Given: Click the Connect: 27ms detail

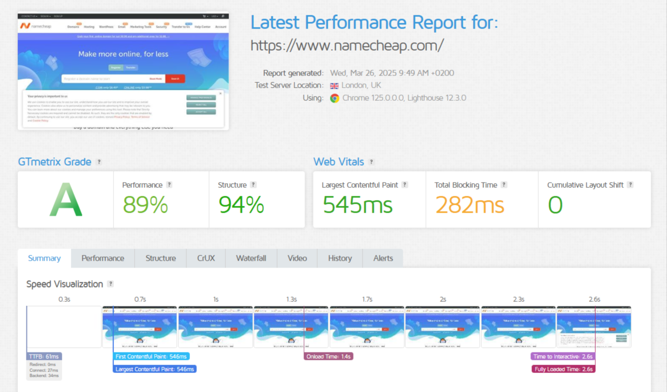Looking at the screenshot, I should click(44, 370).
